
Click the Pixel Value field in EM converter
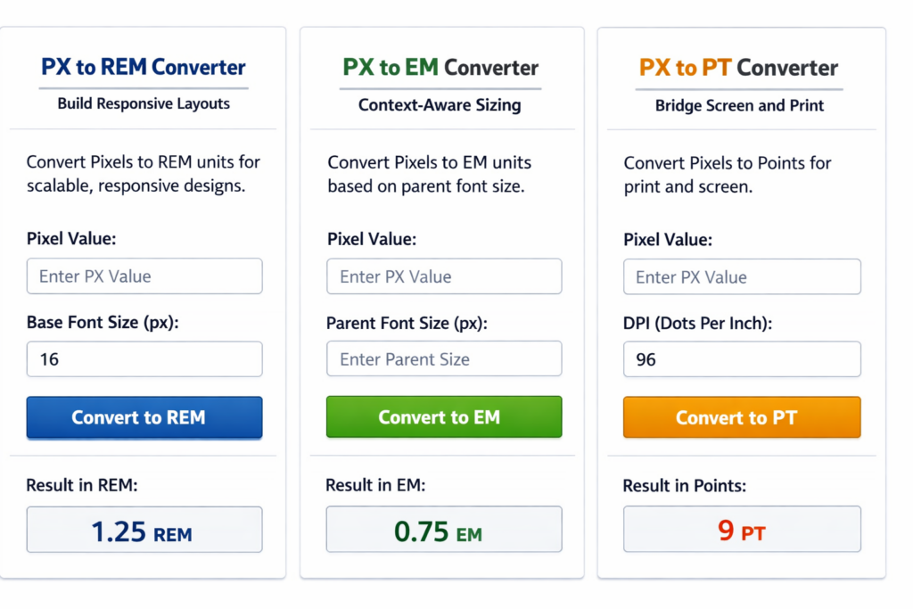[444, 276]
